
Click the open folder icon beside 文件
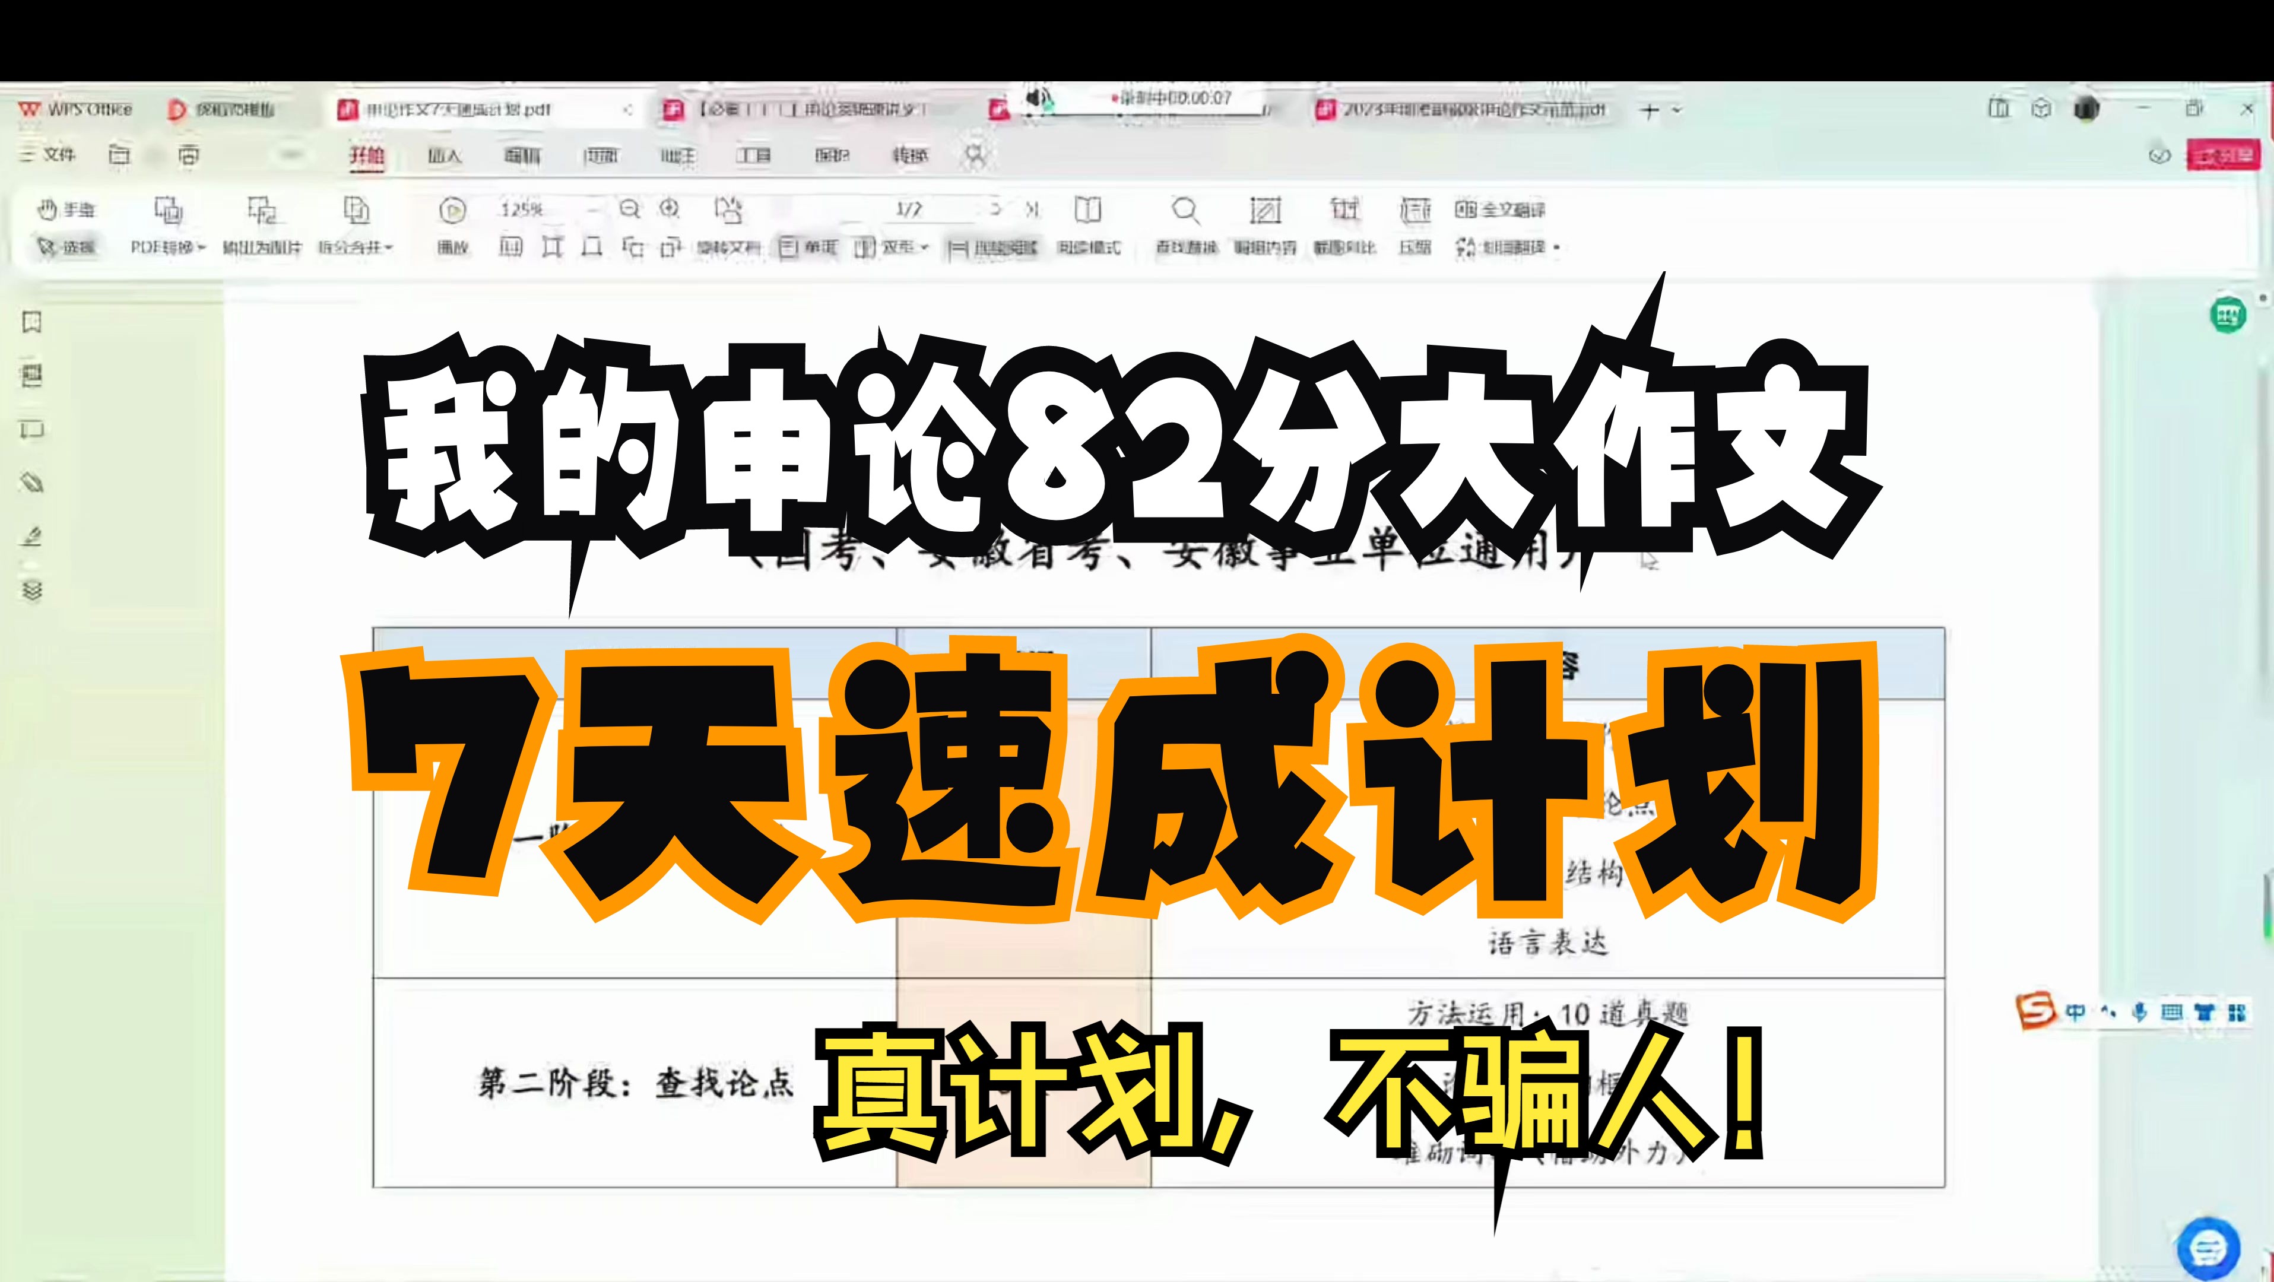point(119,154)
